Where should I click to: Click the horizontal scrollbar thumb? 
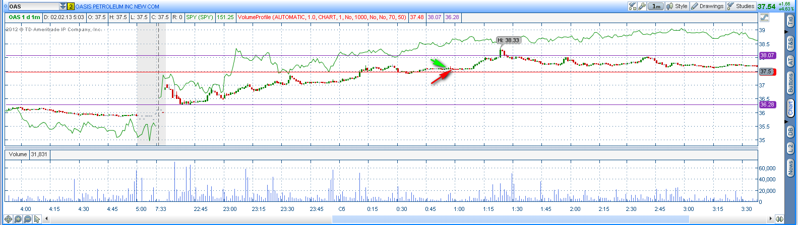click(x=510, y=219)
